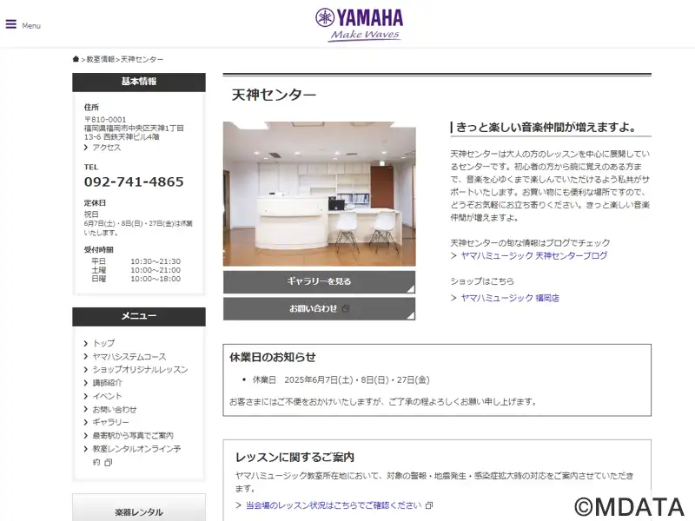Open ヤマハミュージック 天神センターブログ link
The image size is (695, 521).
[x=534, y=255]
